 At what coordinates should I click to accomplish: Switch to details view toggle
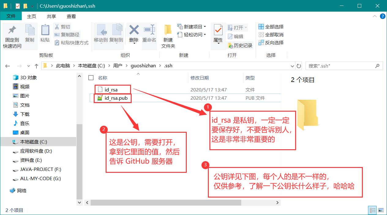(373, 210)
